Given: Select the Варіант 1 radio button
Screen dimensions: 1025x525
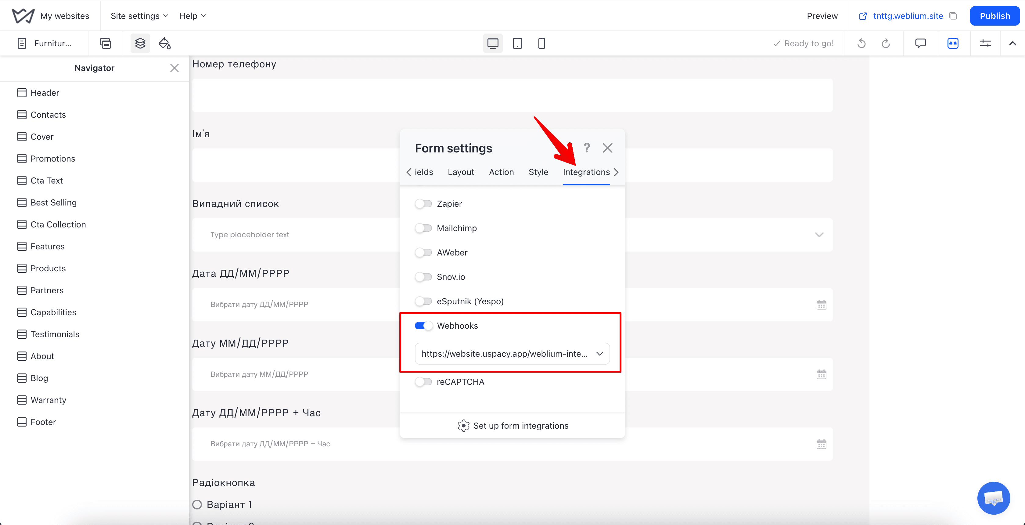Looking at the screenshot, I should point(197,504).
